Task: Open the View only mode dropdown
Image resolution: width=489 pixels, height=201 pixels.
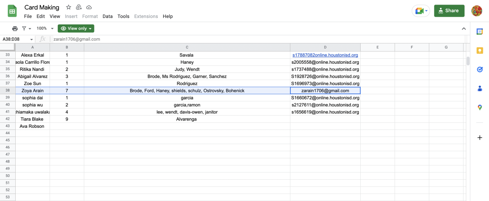Action: point(76,29)
